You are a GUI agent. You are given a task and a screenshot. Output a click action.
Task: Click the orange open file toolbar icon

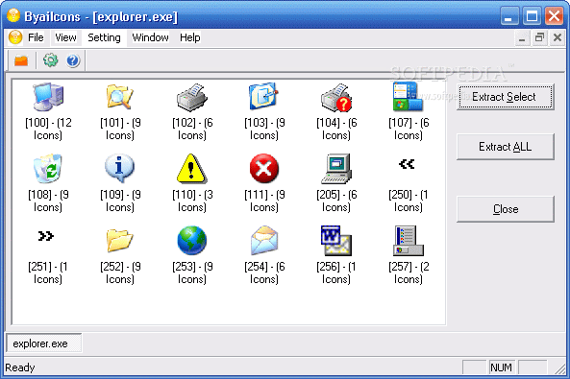click(x=21, y=60)
